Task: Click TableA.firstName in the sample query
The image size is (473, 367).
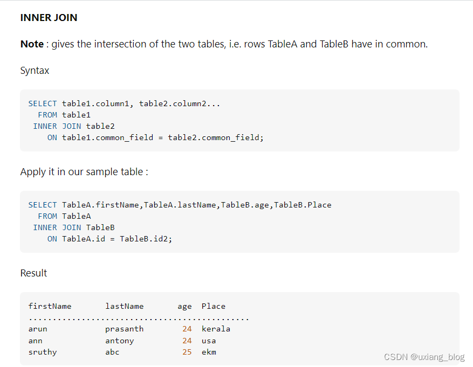Action: [x=100, y=205]
